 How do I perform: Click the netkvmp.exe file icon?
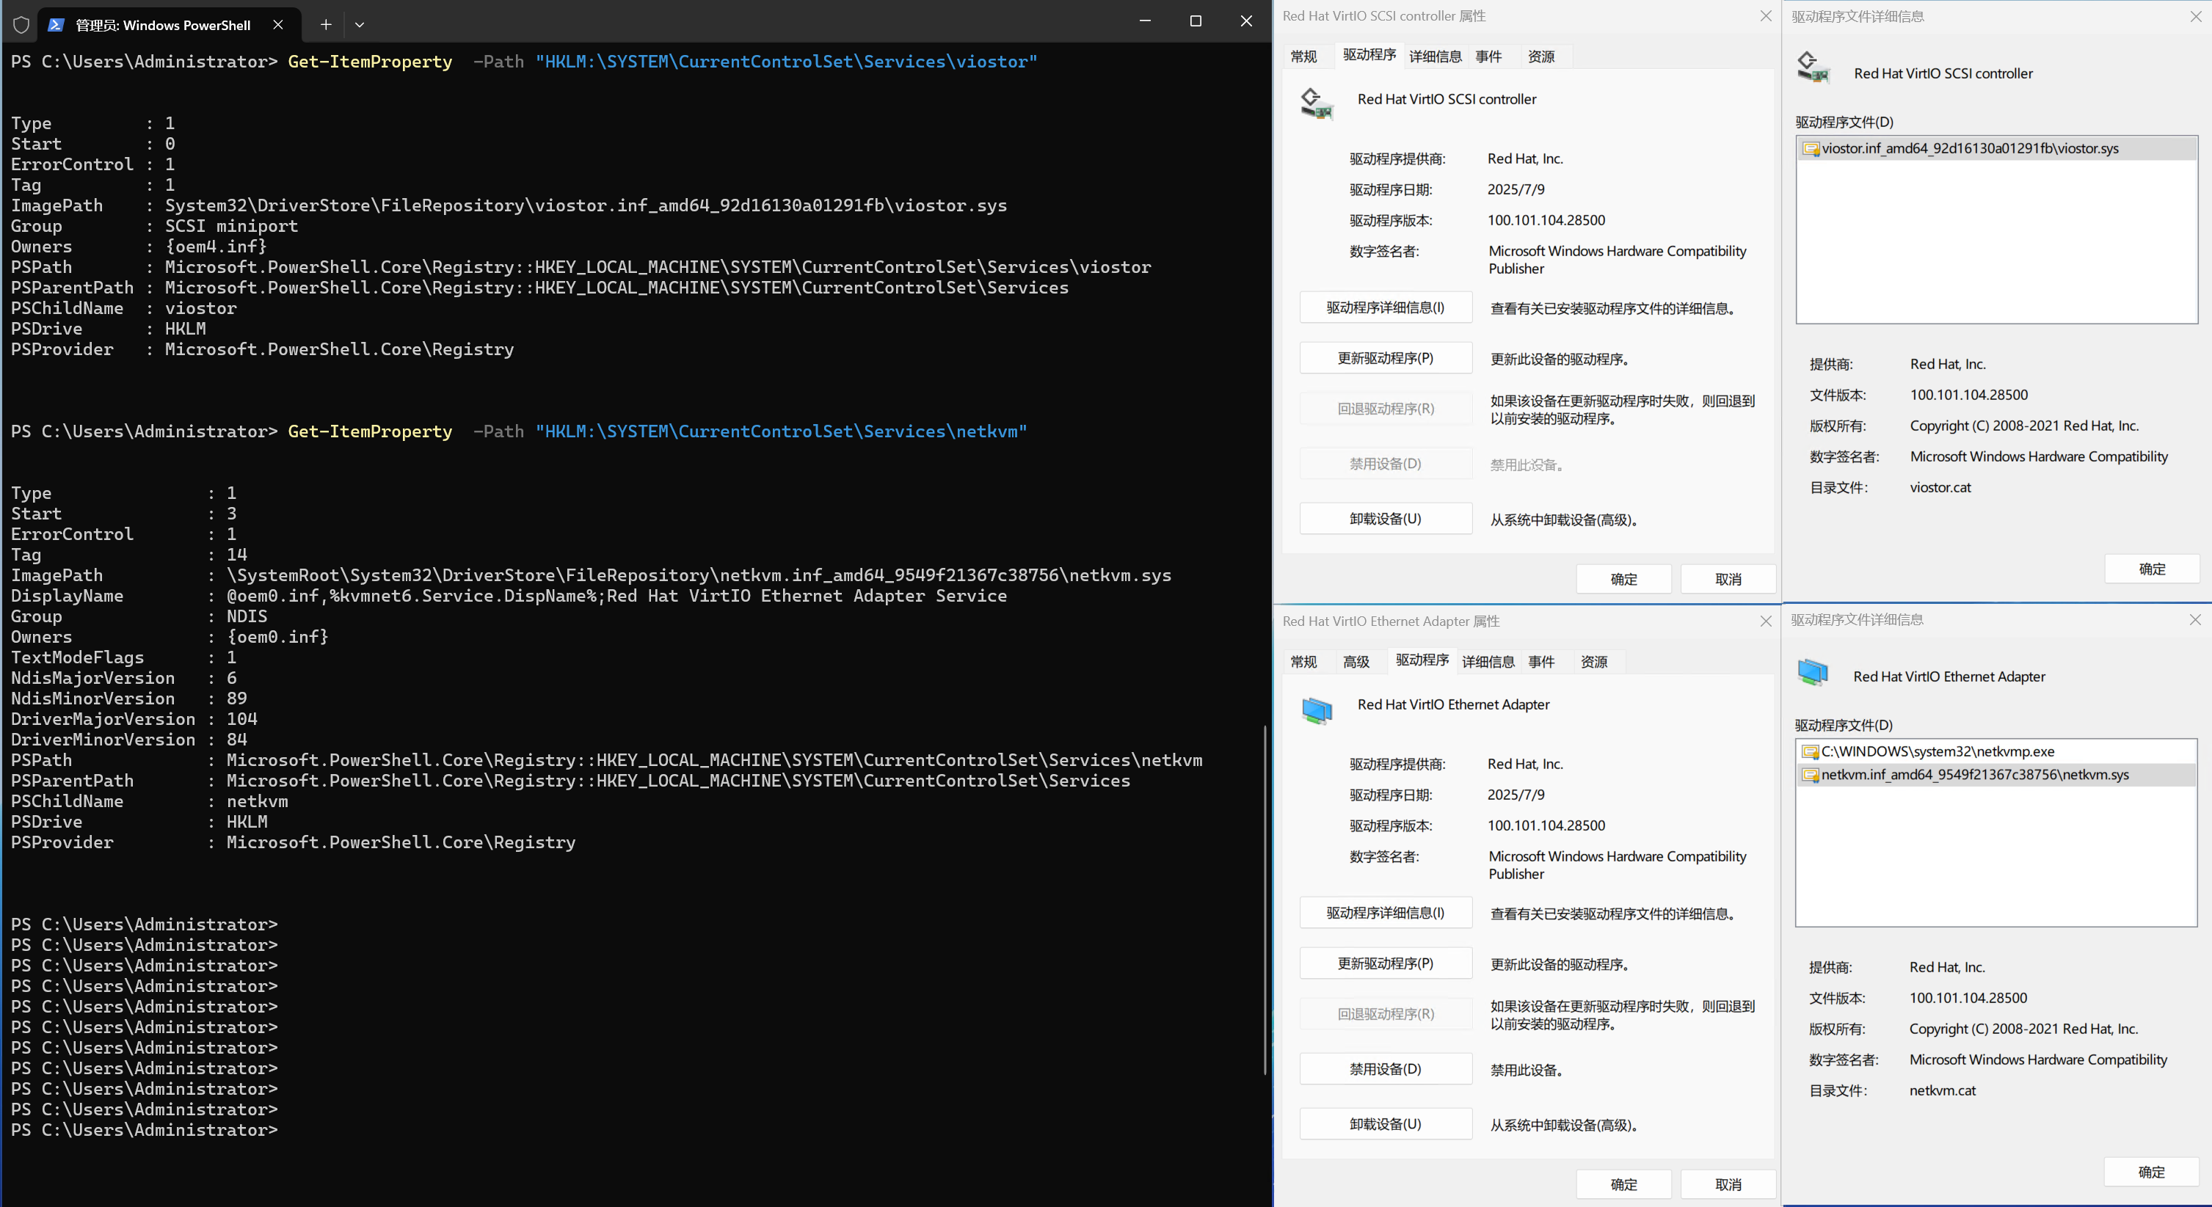point(1810,752)
